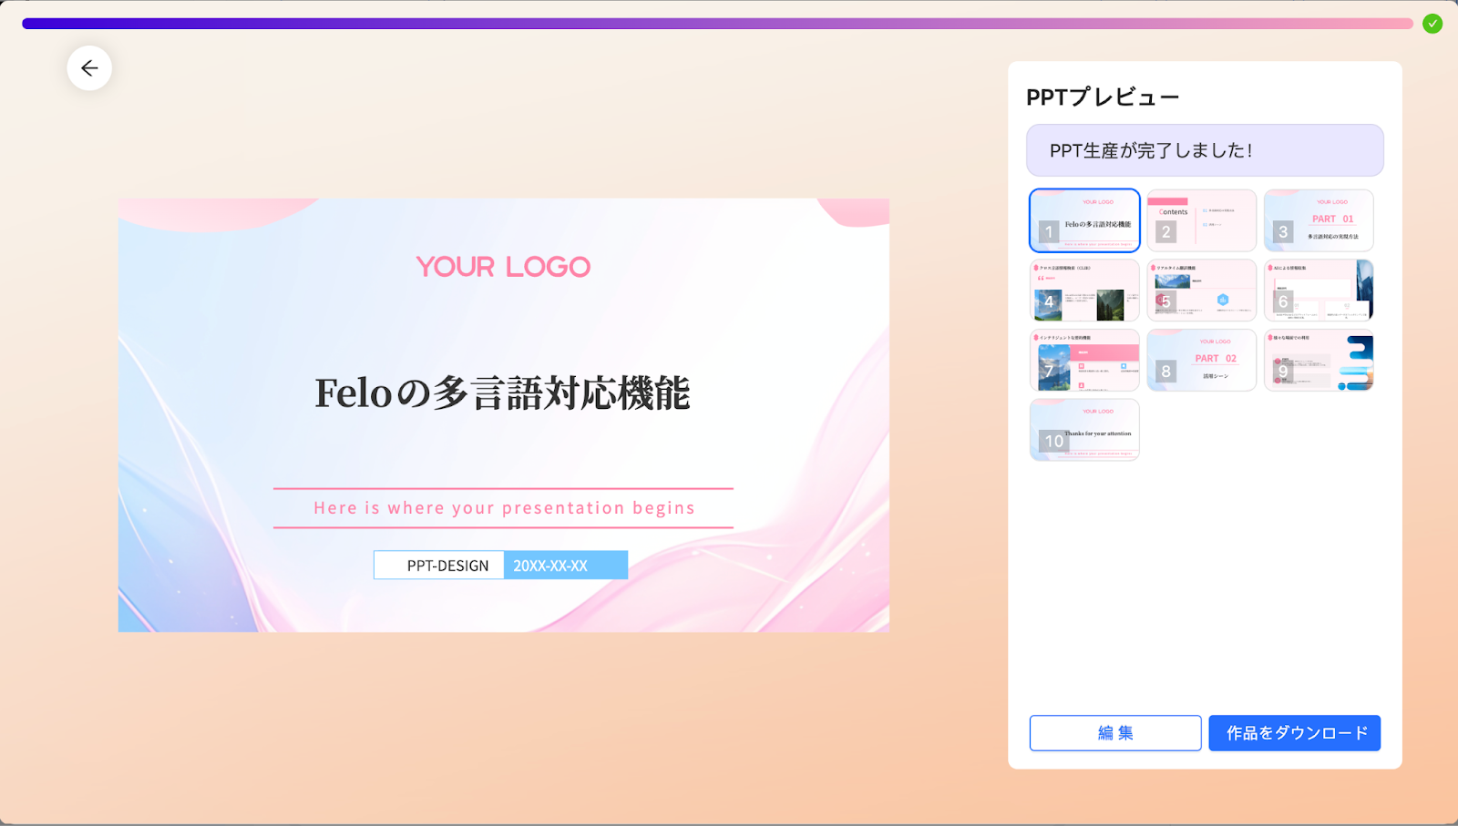
Task: Open slide 1 thumbnail in preview
Action: (1084, 220)
